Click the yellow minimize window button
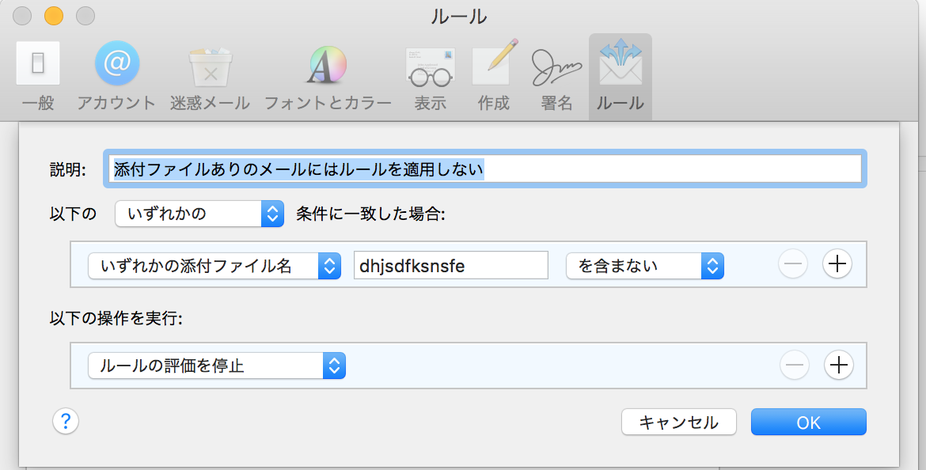The height and width of the screenshot is (470, 926). tap(54, 15)
